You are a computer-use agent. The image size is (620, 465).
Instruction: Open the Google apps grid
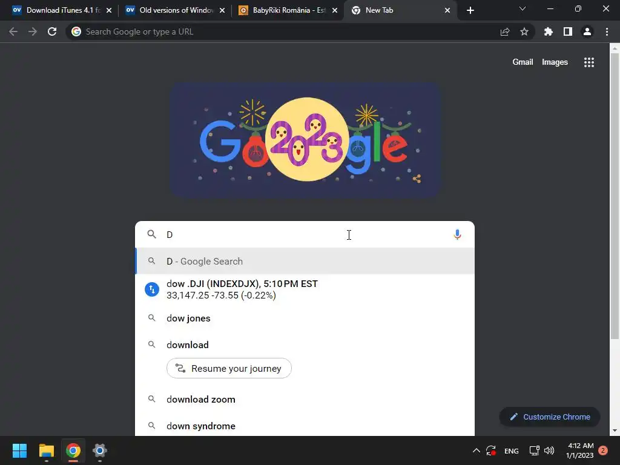click(589, 62)
